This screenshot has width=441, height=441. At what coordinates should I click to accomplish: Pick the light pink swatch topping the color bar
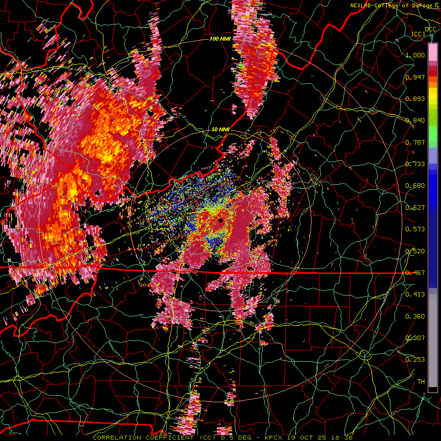(x=433, y=52)
